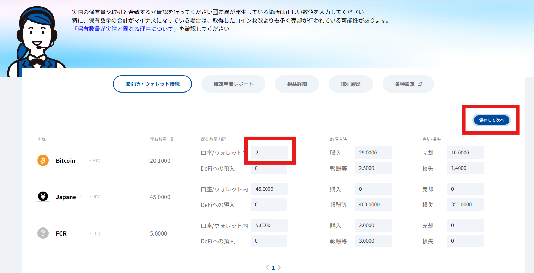Click the 名称 column header
534x273 pixels.
[42, 140]
